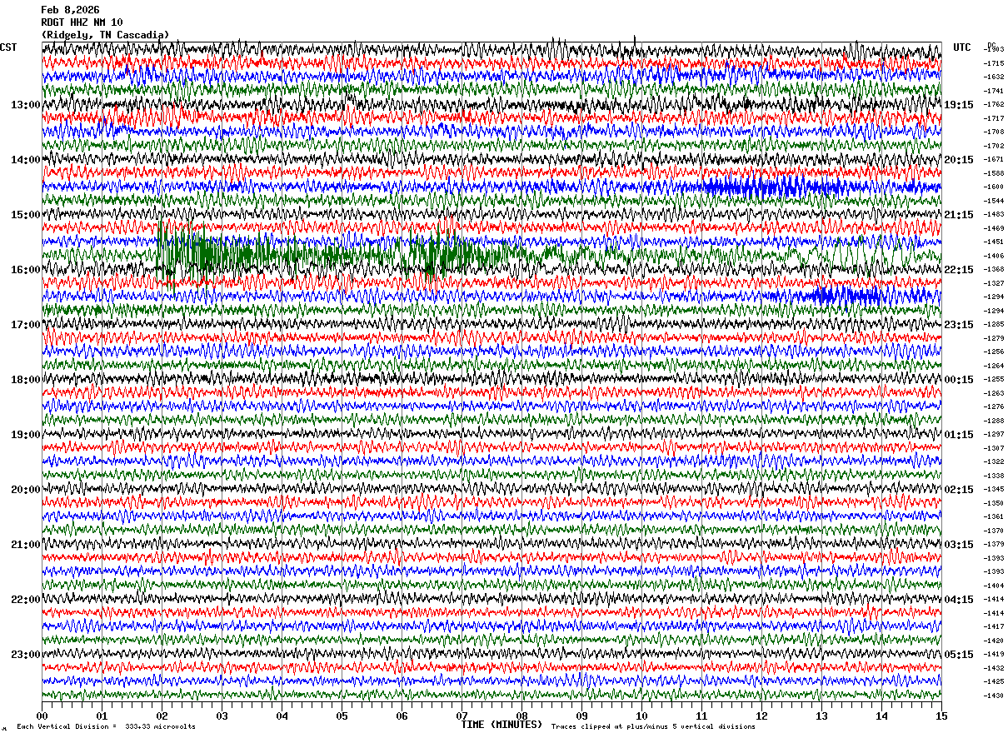Click the DC offset value -1544
The width and height of the screenshot is (1008, 738).
point(994,201)
